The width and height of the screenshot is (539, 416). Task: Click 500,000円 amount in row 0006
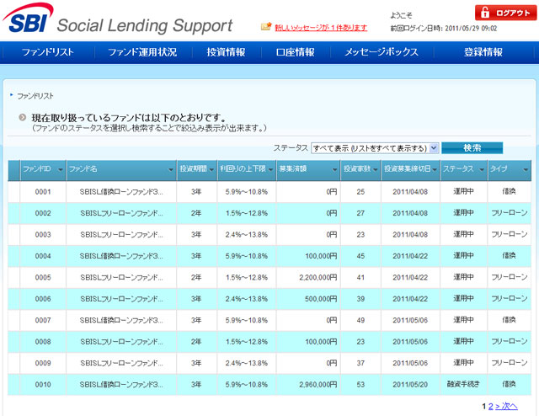point(321,299)
